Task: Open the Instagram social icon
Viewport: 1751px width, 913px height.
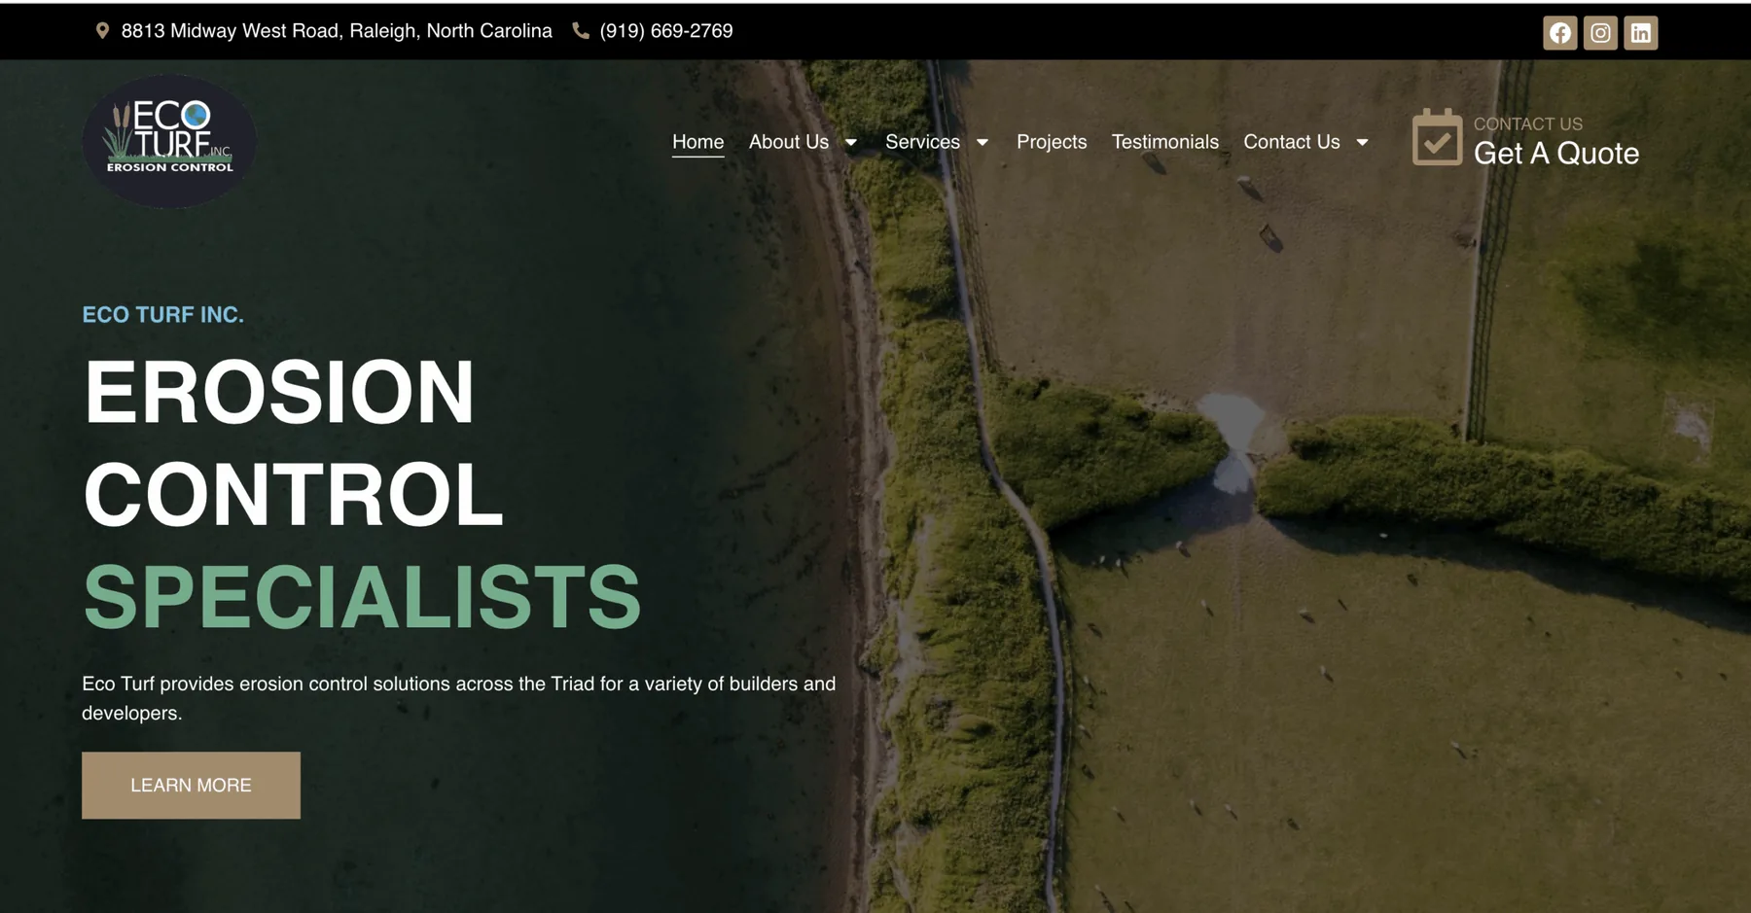Action: coord(1600,33)
